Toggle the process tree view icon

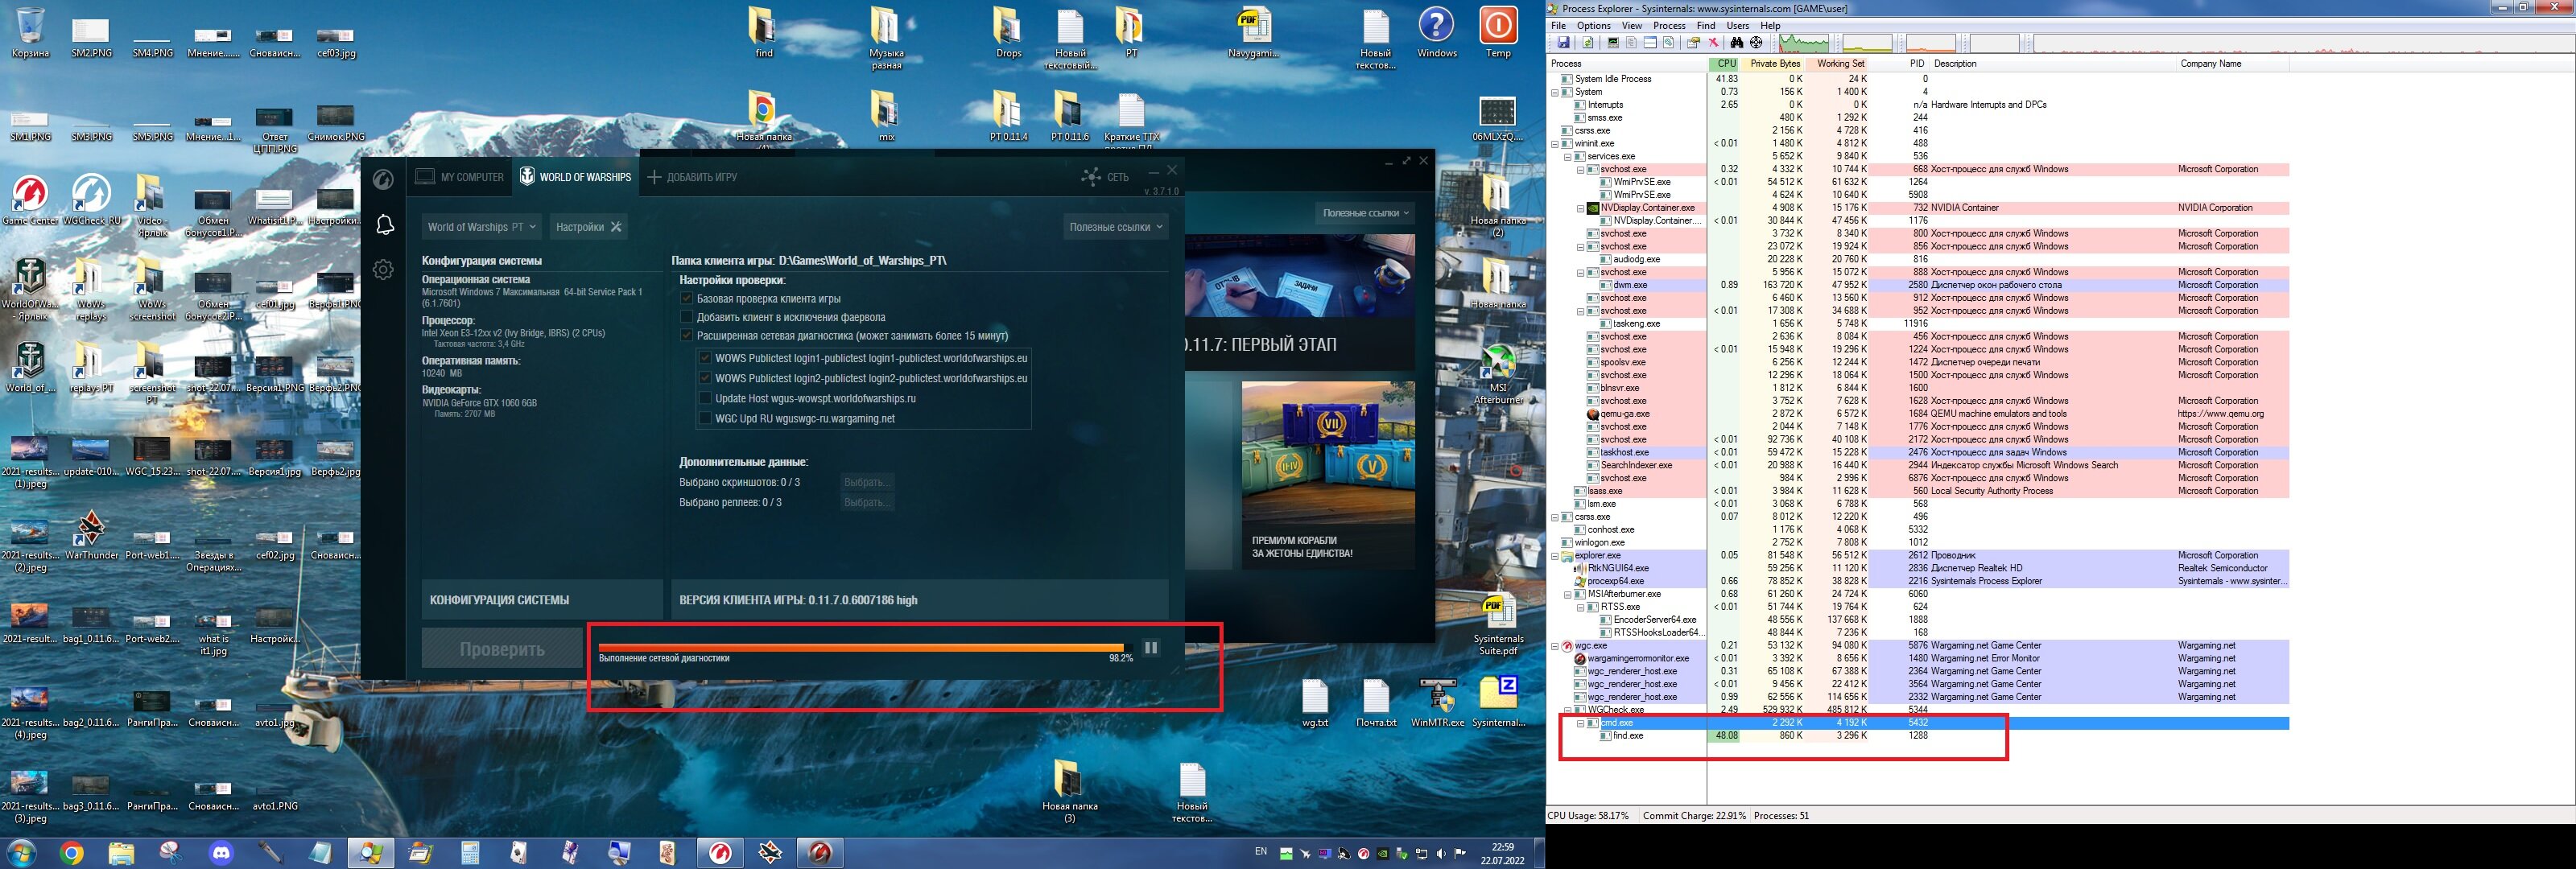1631,43
